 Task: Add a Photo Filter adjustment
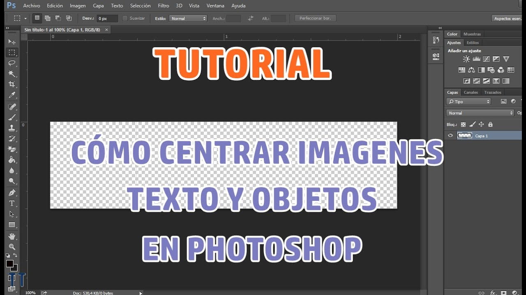point(491,70)
